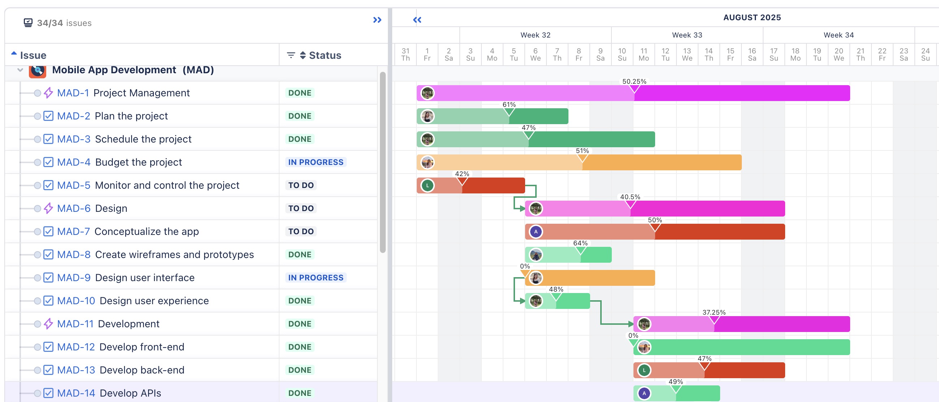Click the avatar on Create wireframes bar
This screenshot has height=402, width=939.
(536, 255)
